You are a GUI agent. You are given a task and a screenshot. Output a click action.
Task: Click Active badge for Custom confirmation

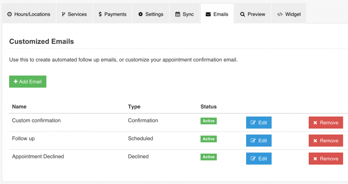point(208,121)
